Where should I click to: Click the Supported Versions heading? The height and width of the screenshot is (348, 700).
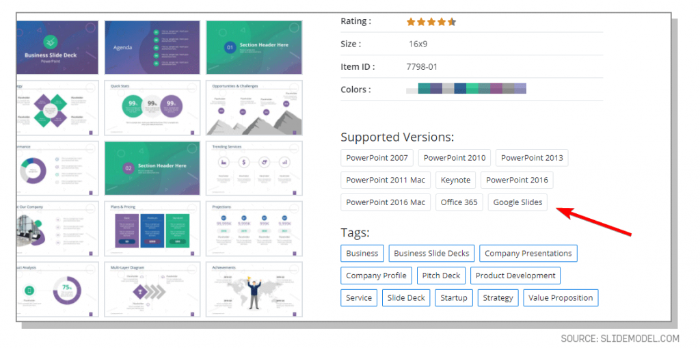(x=397, y=137)
